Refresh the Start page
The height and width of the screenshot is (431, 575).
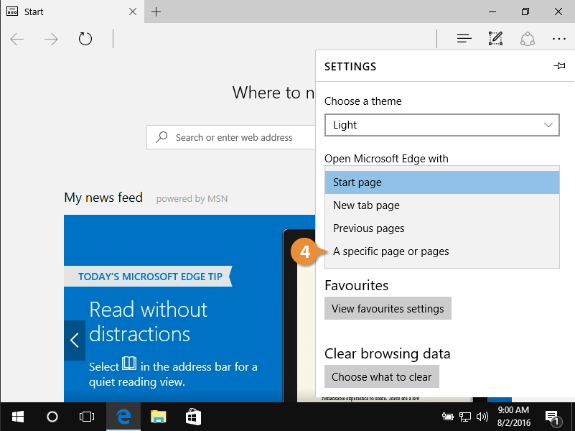click(85, 39)
